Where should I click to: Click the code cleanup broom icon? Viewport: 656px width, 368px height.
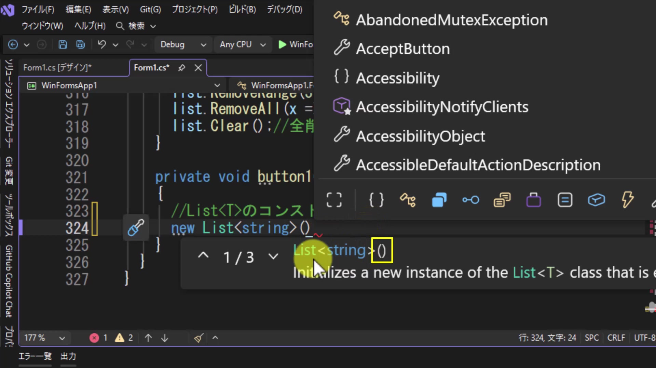(199, 338)
